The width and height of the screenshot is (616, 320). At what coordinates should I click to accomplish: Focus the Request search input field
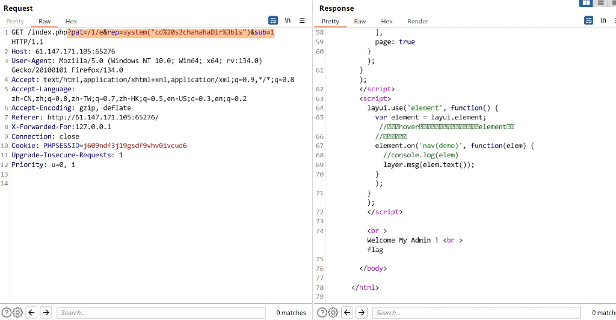click(161, 313)
